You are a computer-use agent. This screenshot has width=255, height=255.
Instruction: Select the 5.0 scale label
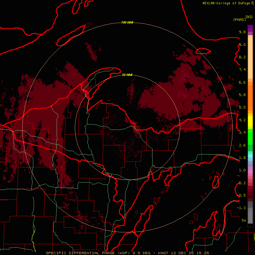[242, 107]
